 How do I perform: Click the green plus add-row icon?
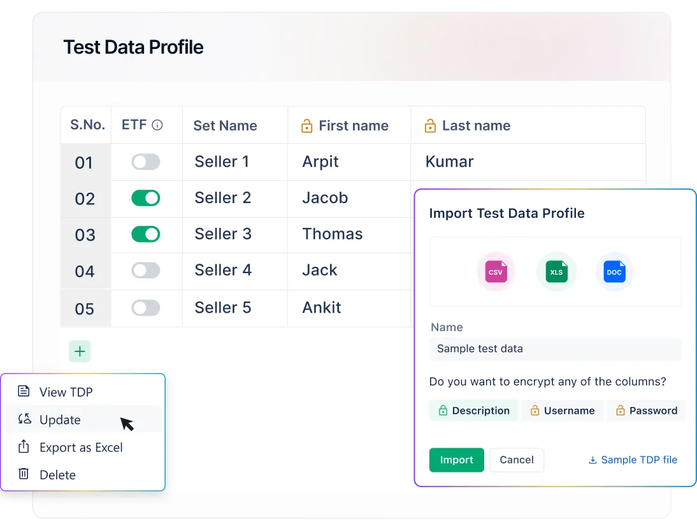80,351
